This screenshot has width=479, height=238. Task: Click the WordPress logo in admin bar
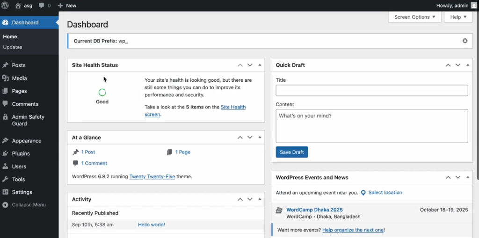6,6
